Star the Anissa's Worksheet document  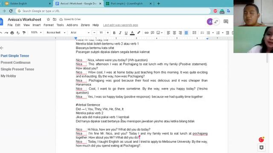pos(48,19)
